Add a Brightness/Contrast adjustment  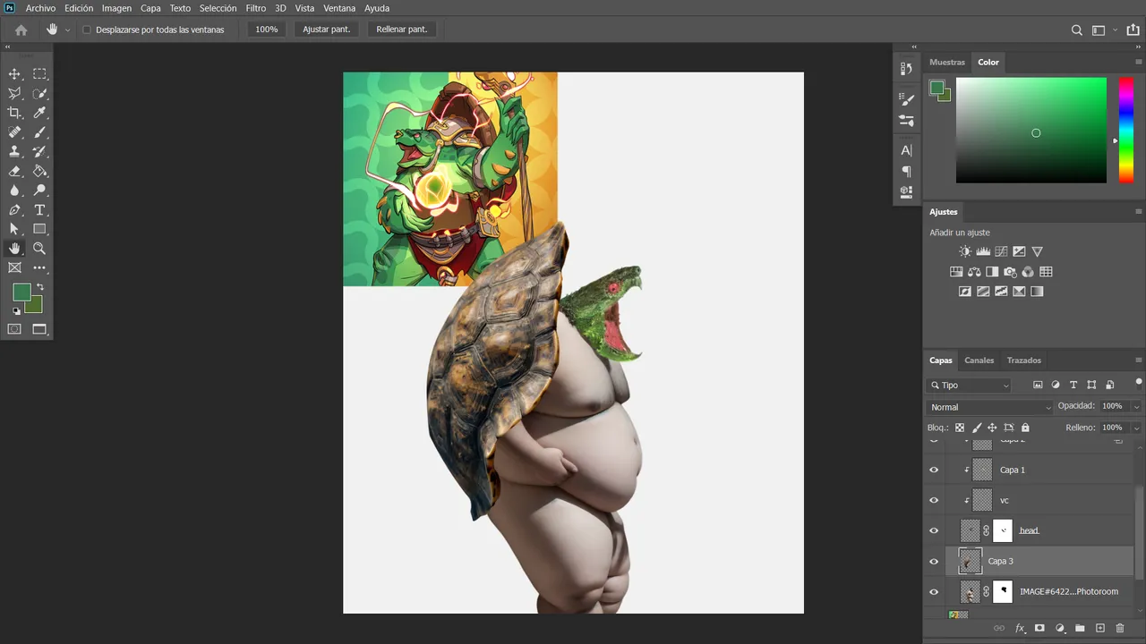tap(964, 251)
